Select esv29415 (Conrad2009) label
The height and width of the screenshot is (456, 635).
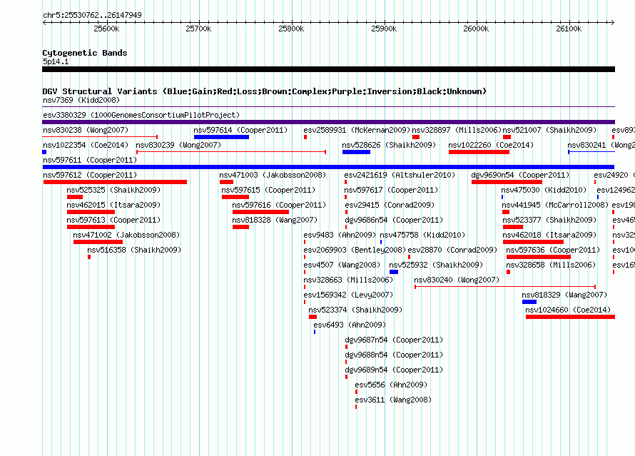[x=389, y=205]
